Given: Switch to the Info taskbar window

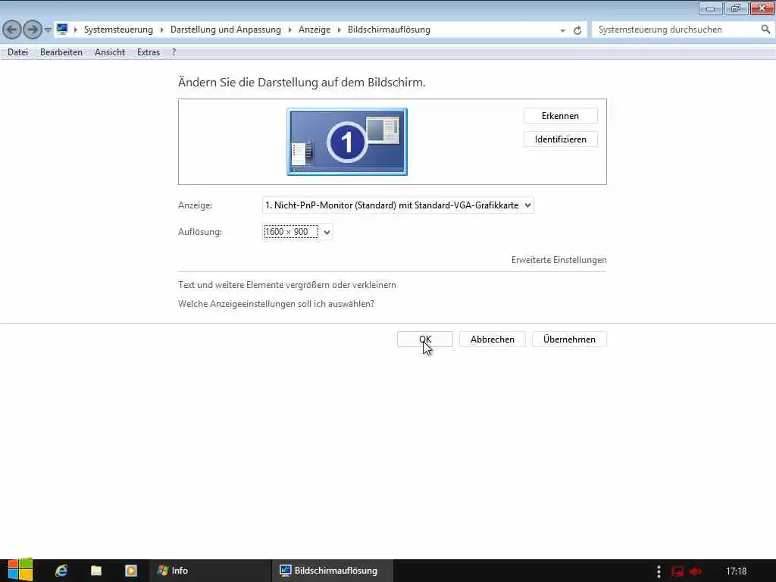Looking at the screenshot, I should coord(210,571).
